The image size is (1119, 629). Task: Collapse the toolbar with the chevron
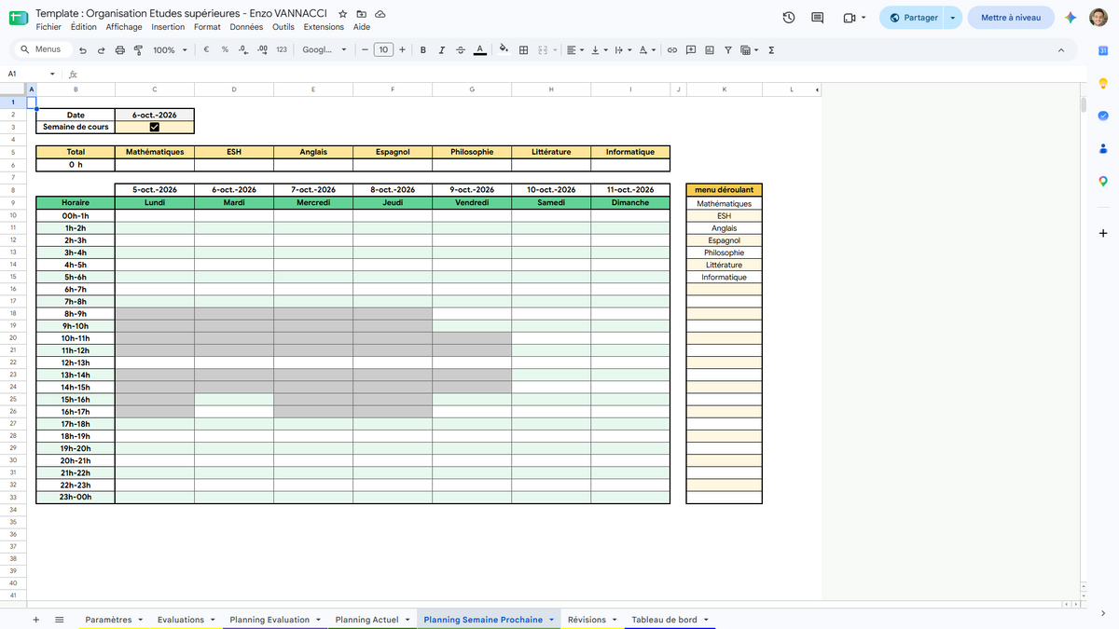[x=1061, y=50]
